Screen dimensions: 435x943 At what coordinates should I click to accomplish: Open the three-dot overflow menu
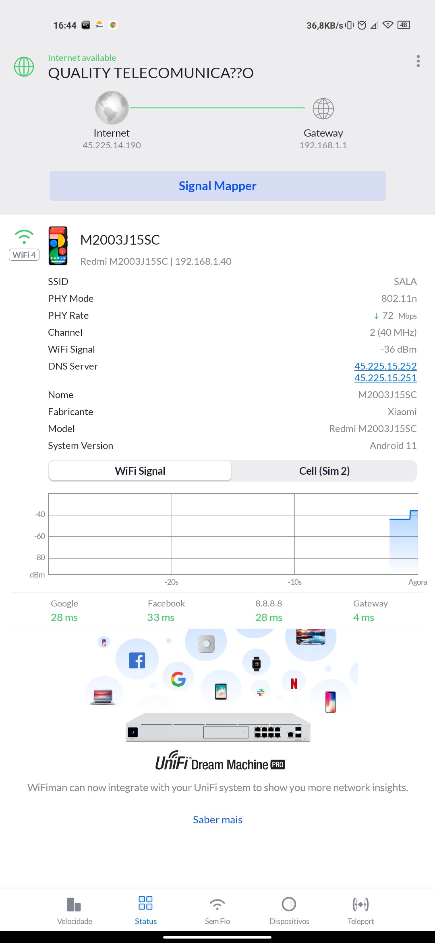pyautogui.click(x=418, y=61)
